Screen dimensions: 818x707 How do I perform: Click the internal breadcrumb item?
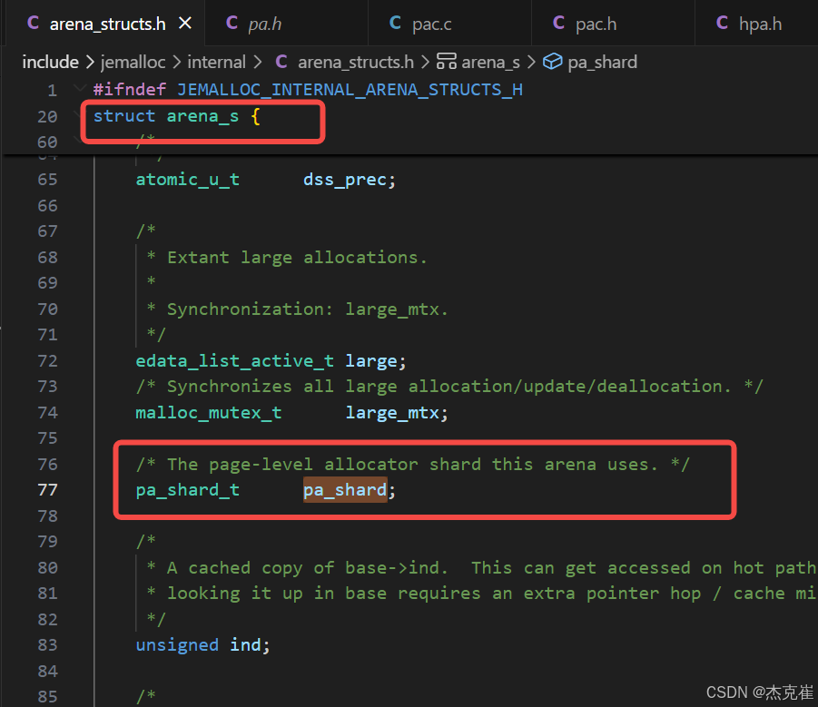(x=217, y=62)
